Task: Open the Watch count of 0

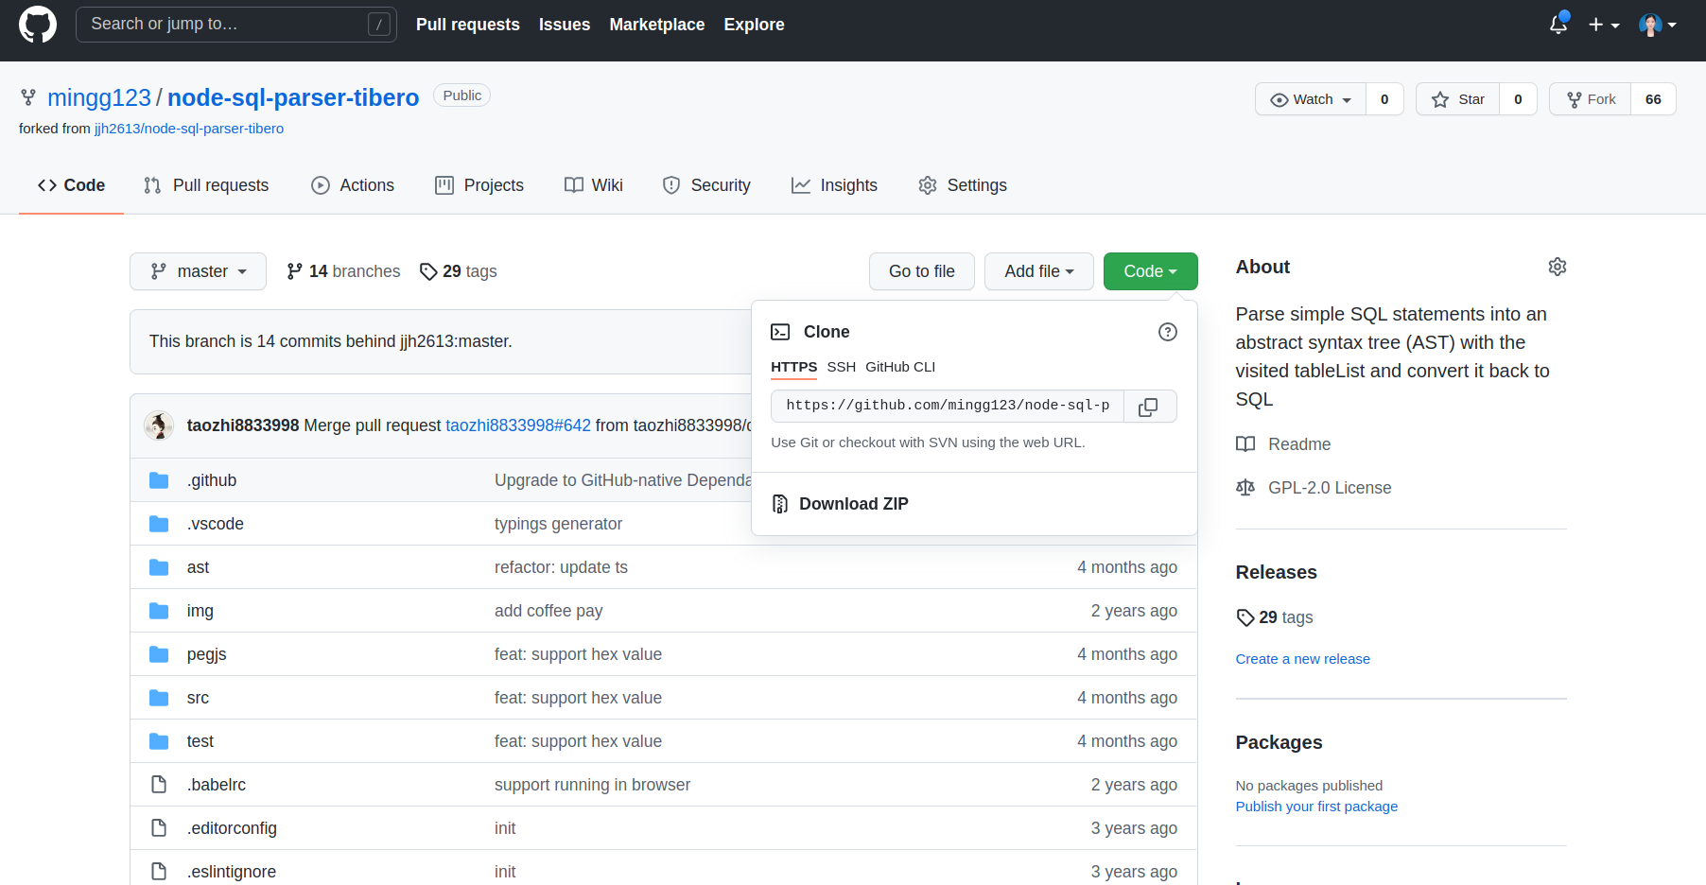Action: 1384,99
